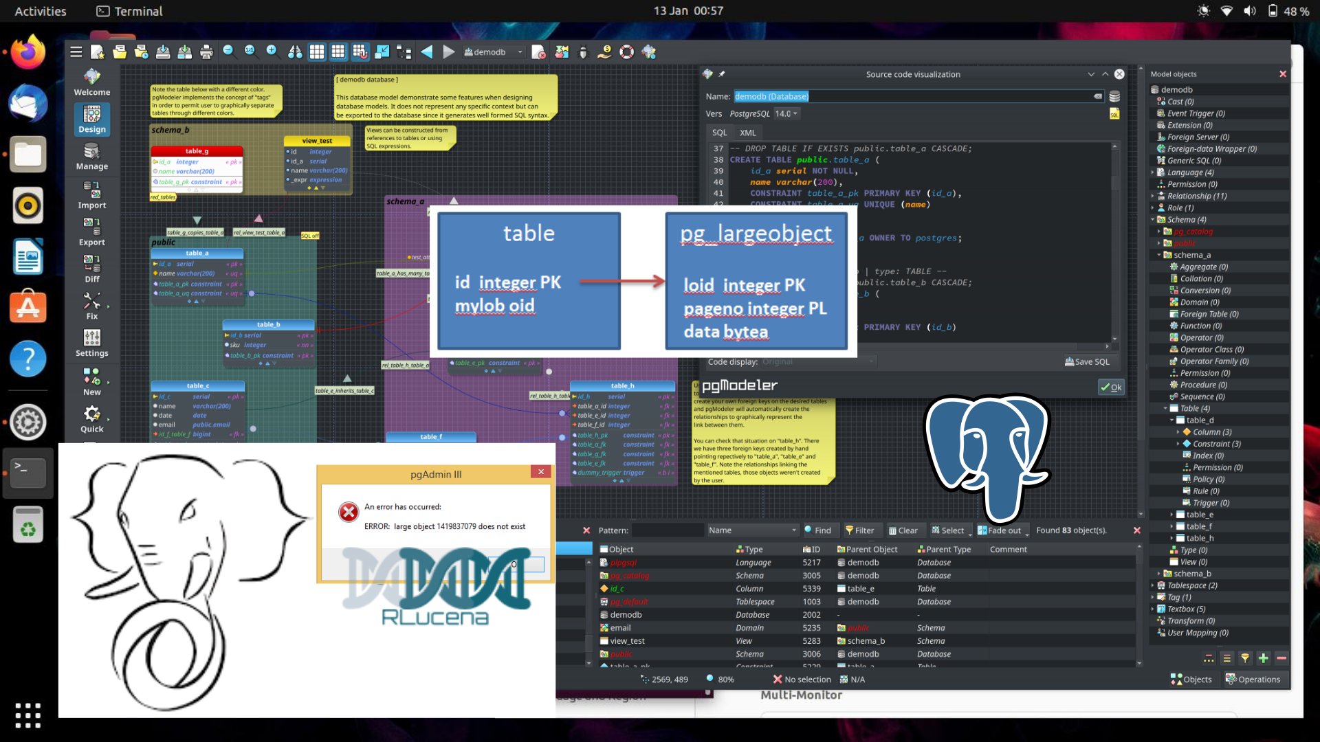Click the source code vertical scrollbar
Screen dimensions: 1320x742
1114,243
